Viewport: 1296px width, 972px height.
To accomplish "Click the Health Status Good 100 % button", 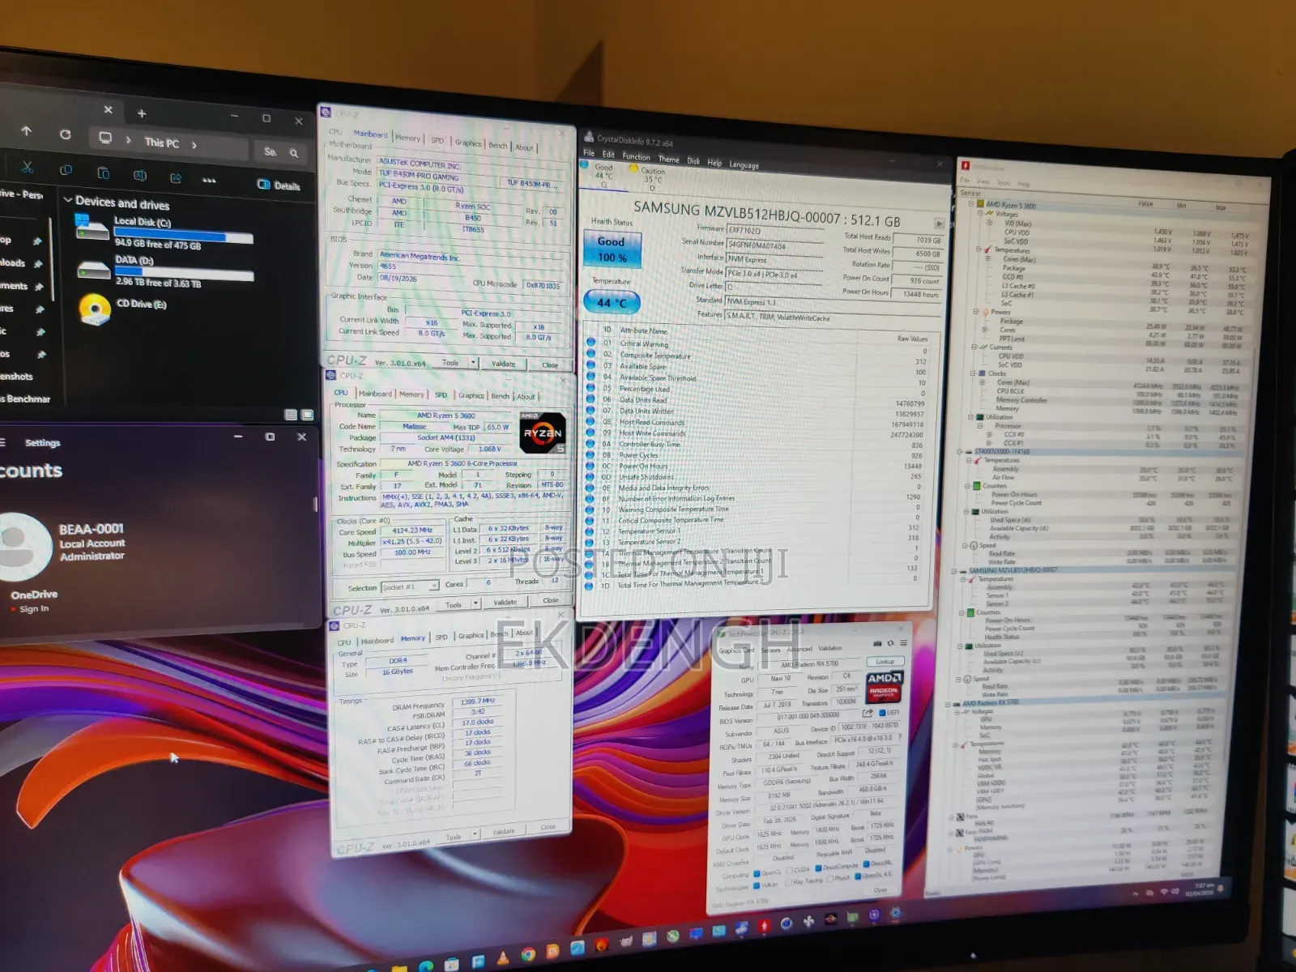I will pos(612,249).
